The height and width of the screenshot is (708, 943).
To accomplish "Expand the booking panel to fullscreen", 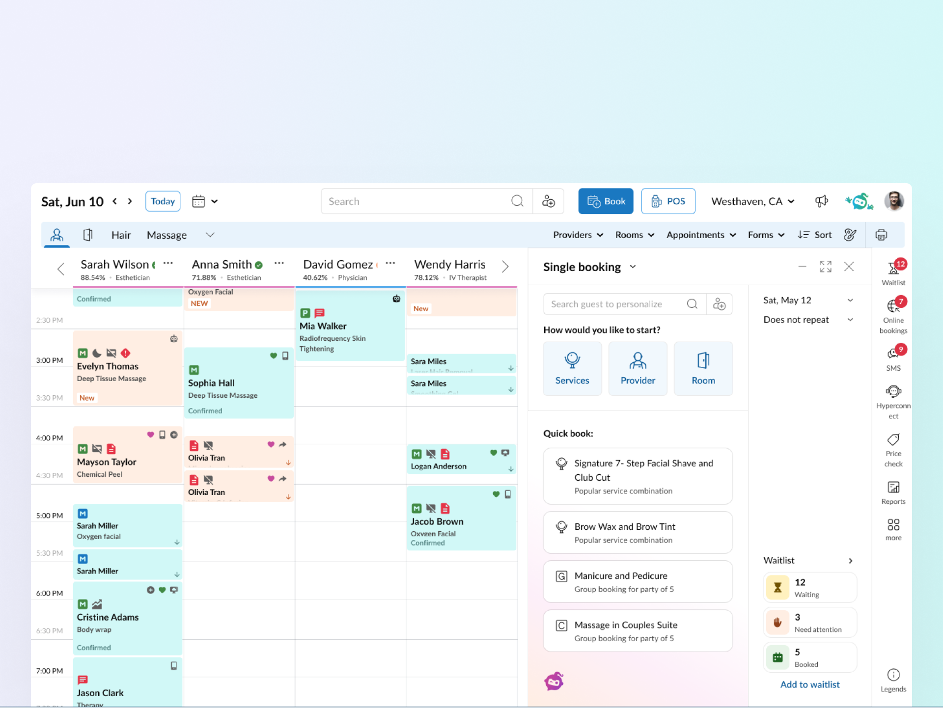I will [825, 267].
